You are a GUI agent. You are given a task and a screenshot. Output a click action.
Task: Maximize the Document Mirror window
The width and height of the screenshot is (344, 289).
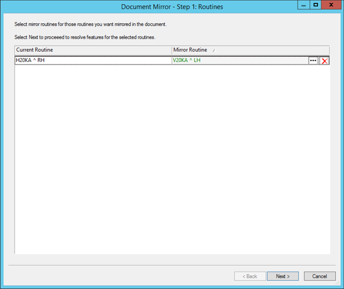point(316,5)
